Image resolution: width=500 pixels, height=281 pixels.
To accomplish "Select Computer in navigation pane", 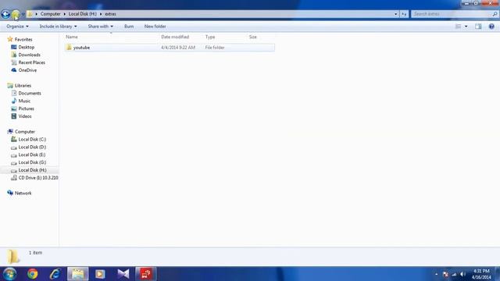I will coord(25,132).
